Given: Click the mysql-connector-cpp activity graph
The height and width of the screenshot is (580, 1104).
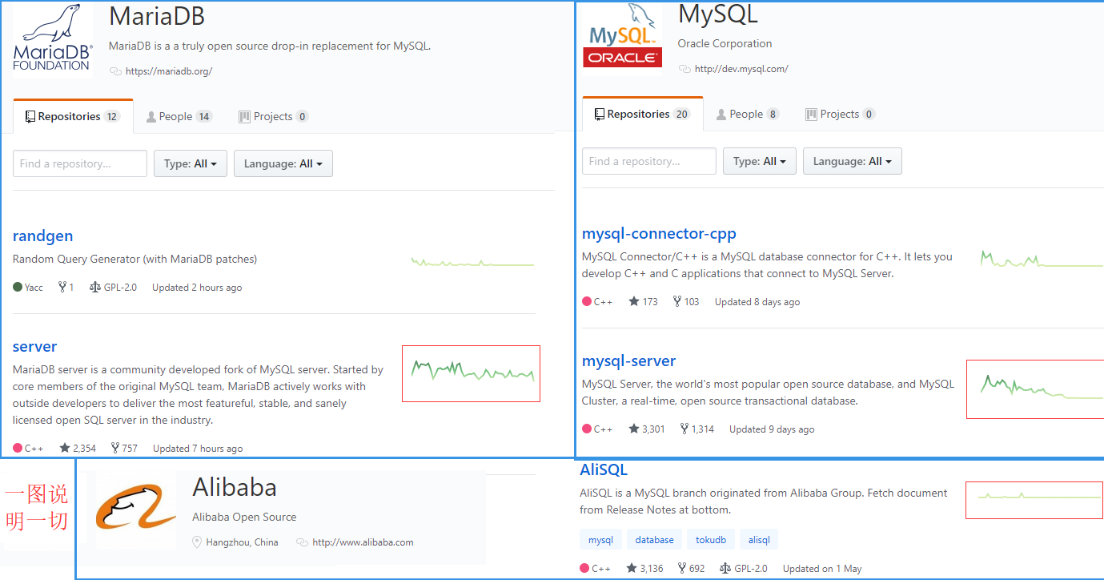Looking at the screenshot, I should click(1042, 260).
